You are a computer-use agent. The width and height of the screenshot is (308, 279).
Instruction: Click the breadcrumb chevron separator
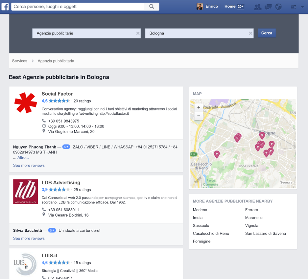pyautogui.click(x=33, y=61)
